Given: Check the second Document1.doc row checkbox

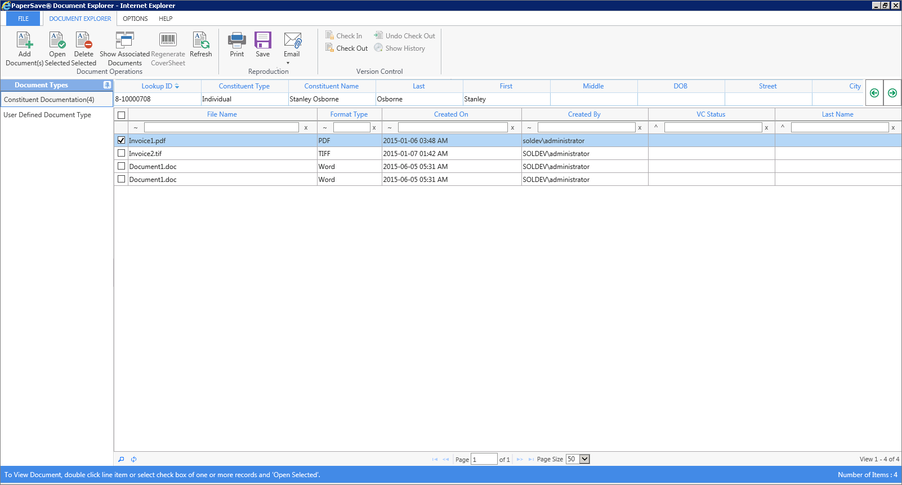Looking at the screenshot, I should coord(121,179).
